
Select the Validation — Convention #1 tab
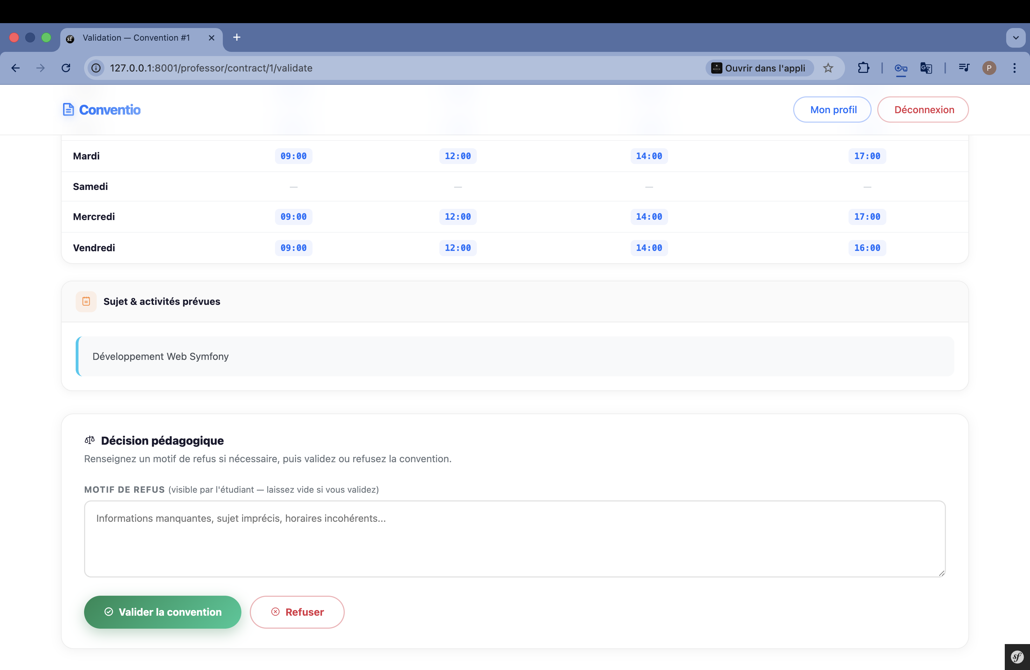point(136,37)
